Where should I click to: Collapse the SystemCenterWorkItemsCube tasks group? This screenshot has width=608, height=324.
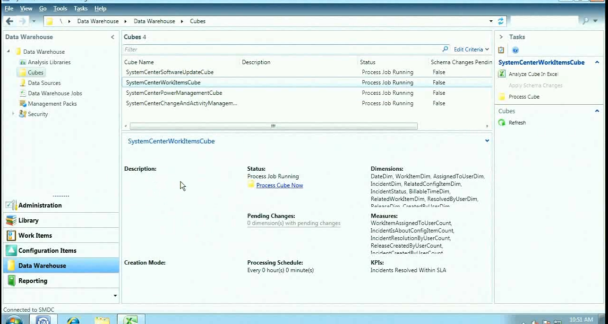pos(597,62)
